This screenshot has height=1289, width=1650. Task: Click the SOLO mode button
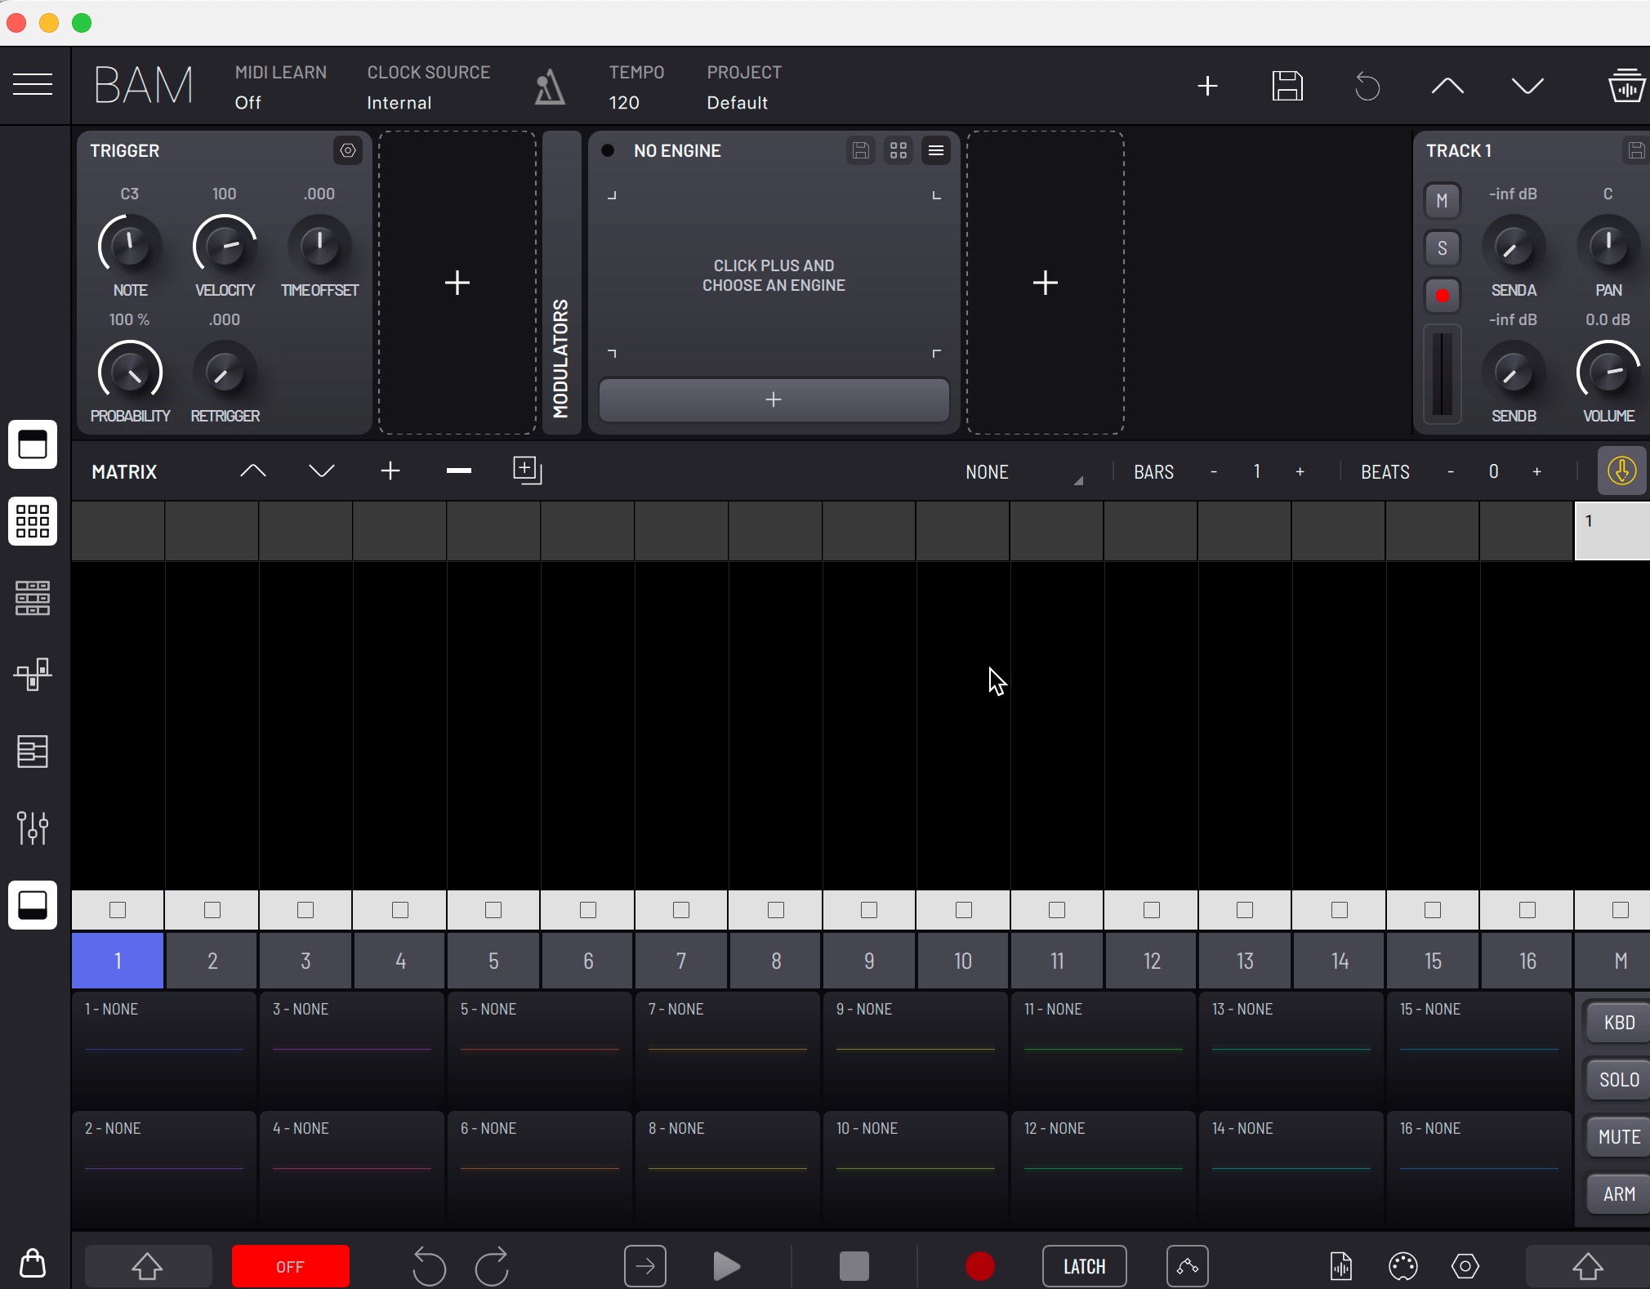coord(1618,1080)
